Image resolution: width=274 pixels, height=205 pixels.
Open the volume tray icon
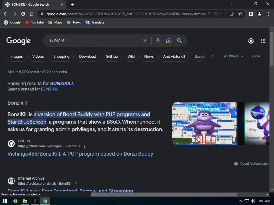coord(253,201)
